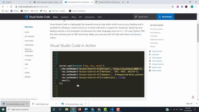Jump to Privacy section link
This screenshot has height=112, width=199.
click(x=153, y=46)
